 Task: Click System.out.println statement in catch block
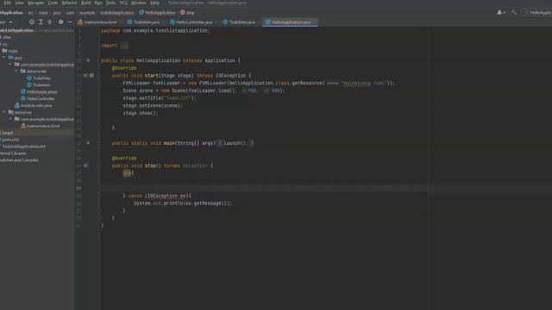(183, 203)
